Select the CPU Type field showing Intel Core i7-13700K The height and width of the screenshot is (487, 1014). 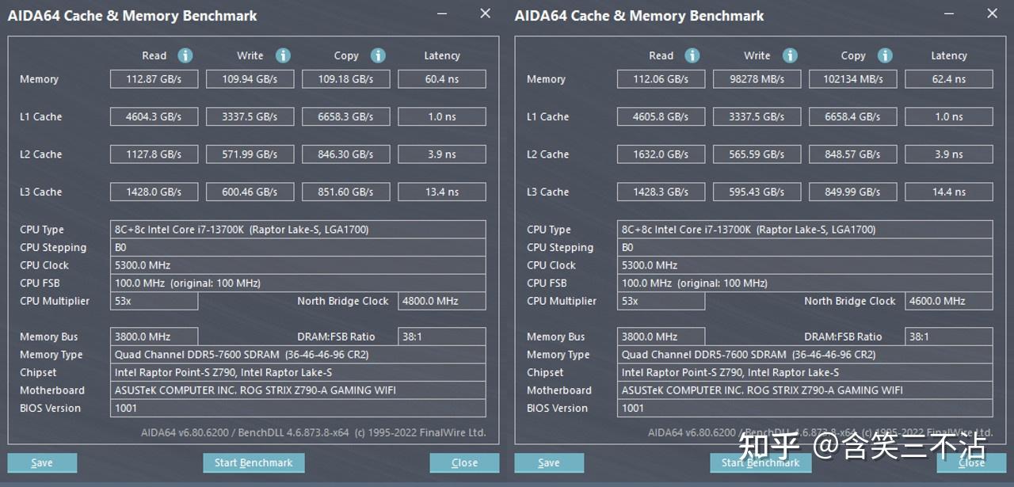pyautogui.click(x=298, y=229)
